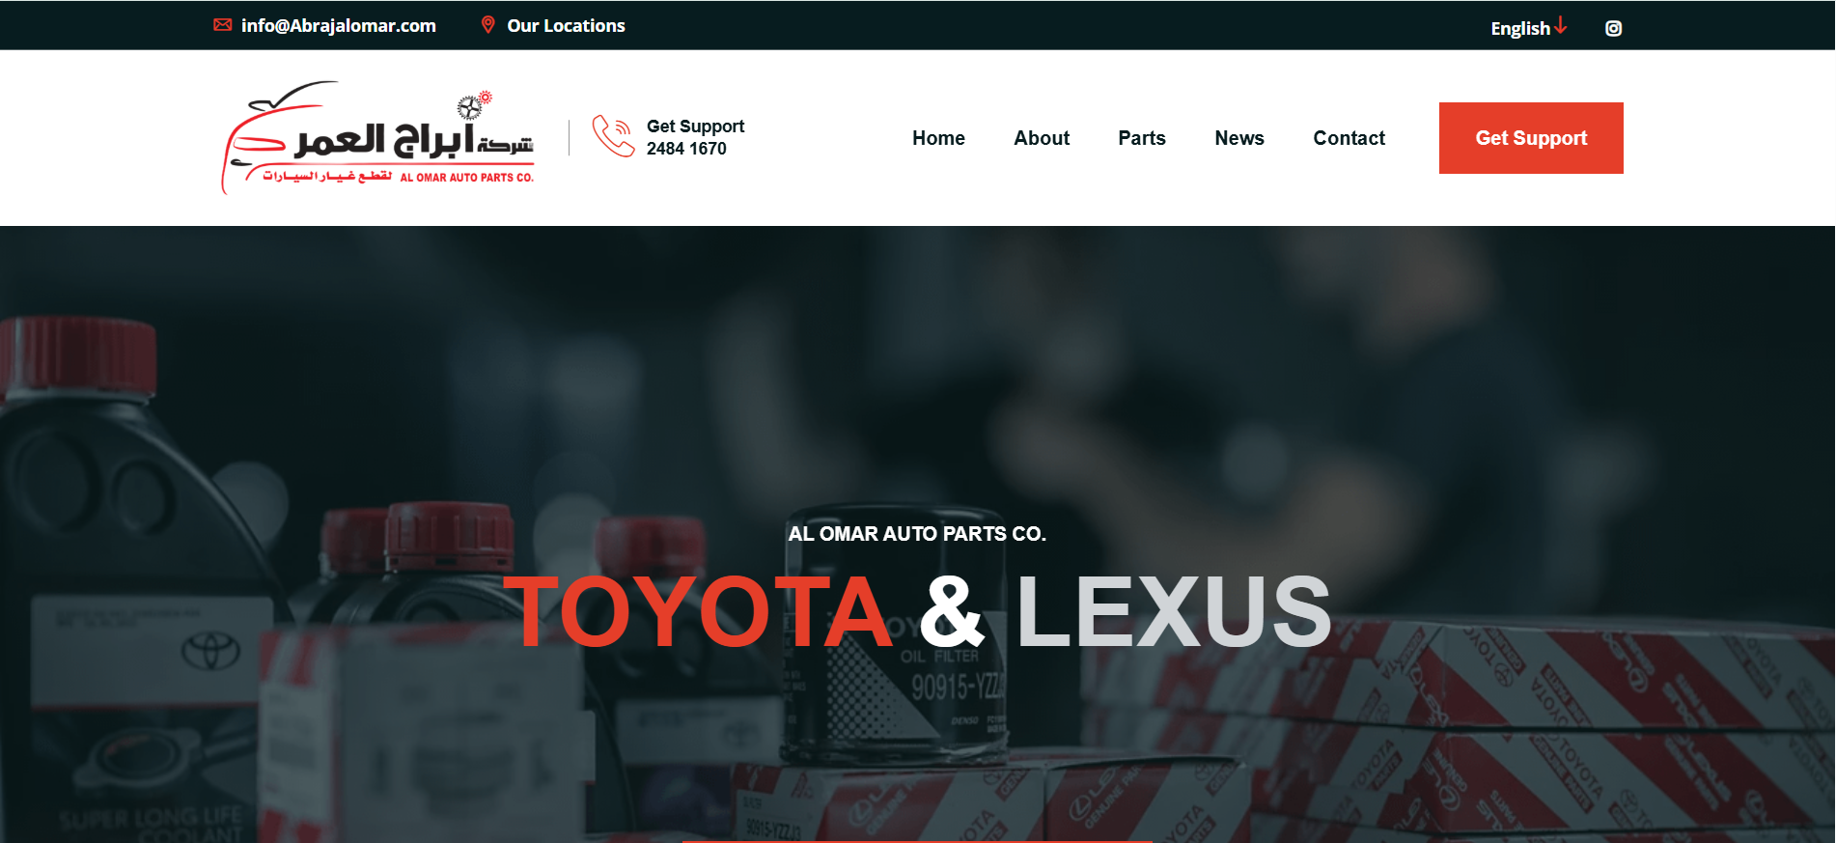Click the Instagram icon in top bar
This screenshot has width=1836, height=843.
coord(1613,28)
